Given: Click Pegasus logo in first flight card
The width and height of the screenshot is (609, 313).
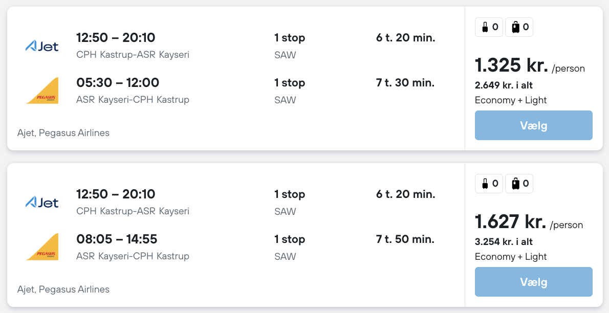Looking at the screenshot, I should [42, 91].
